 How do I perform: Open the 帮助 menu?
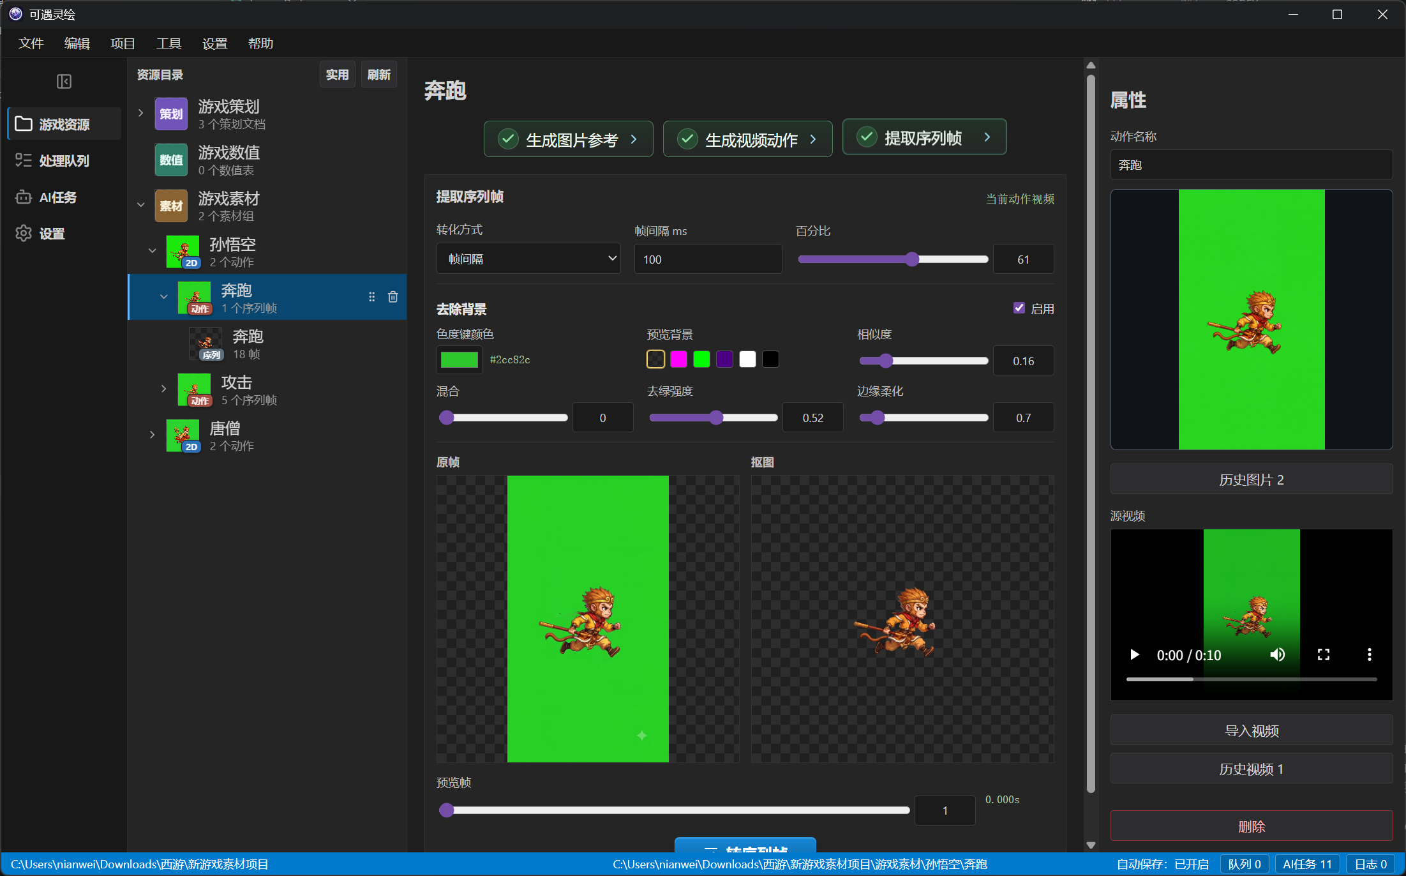(260, 43)
